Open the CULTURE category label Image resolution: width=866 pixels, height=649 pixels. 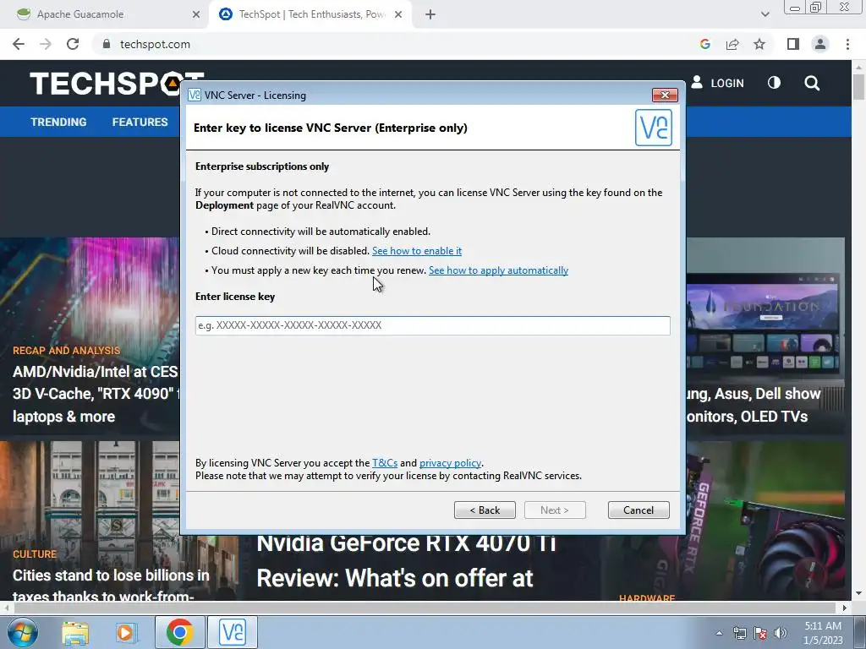(34, 554)
